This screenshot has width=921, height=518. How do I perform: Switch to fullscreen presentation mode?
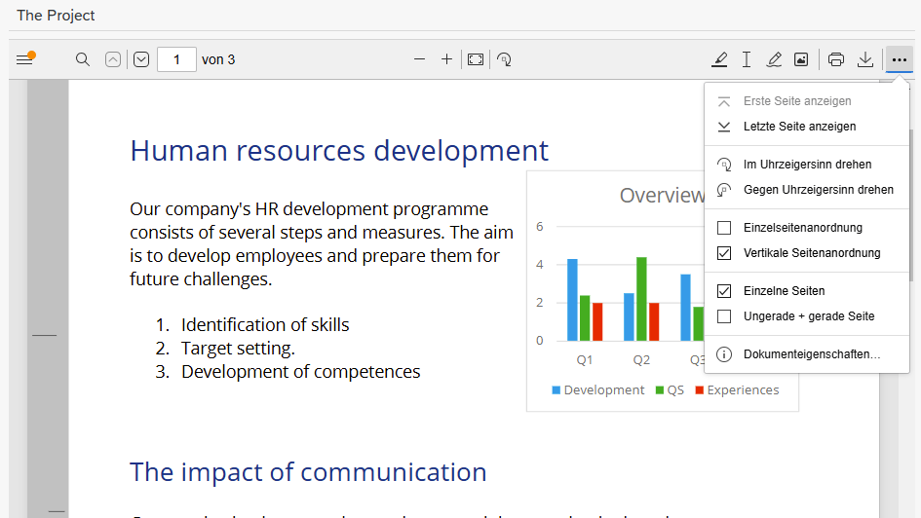click(476, 59)
